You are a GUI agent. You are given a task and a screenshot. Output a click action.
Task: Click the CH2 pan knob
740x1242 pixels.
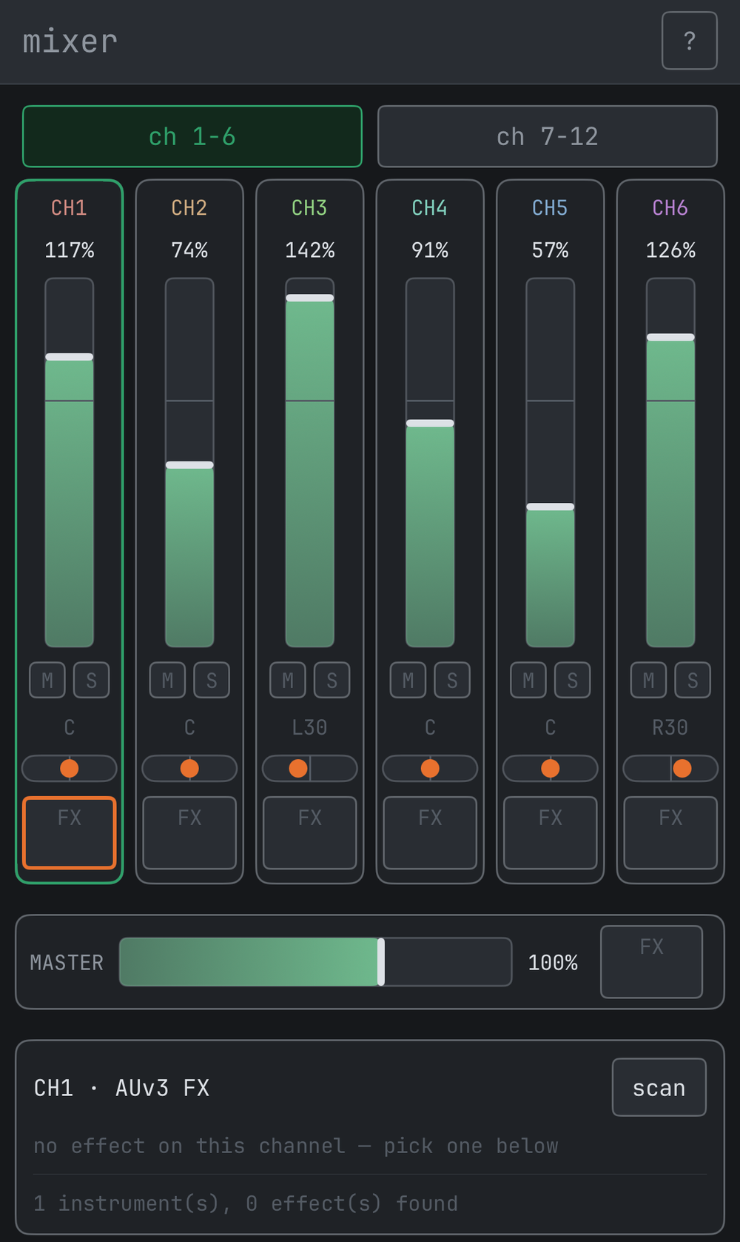tap(189, 768)
